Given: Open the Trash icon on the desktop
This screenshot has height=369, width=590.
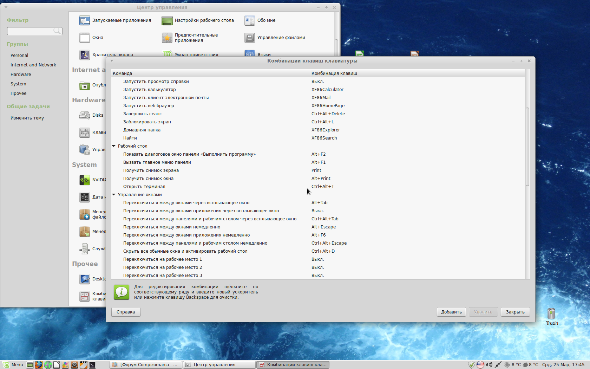Looking at the screenshot, I should point(551,314).
